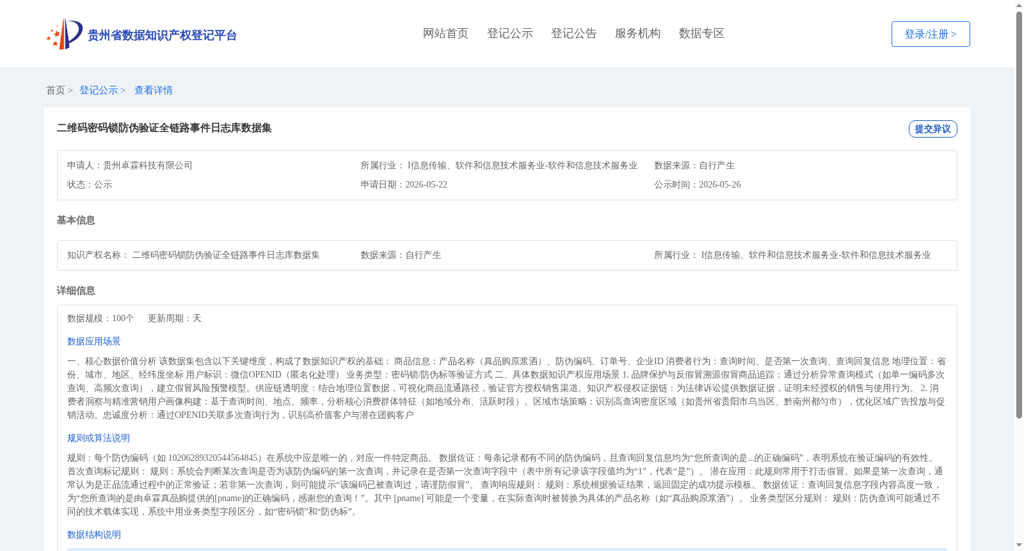Click 申请日期：2026-05-22 text
Viewport: 1024px width, 551px height.
point(404,185)
